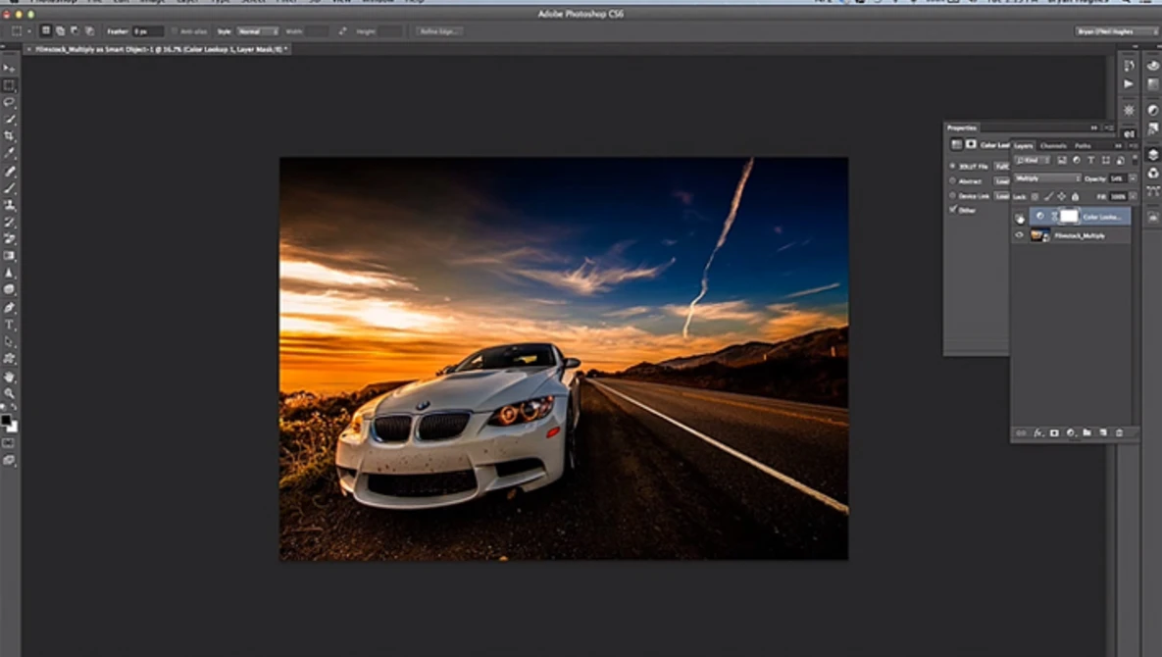
Task: Click the Properties panel tab
Action: [962, 127]
